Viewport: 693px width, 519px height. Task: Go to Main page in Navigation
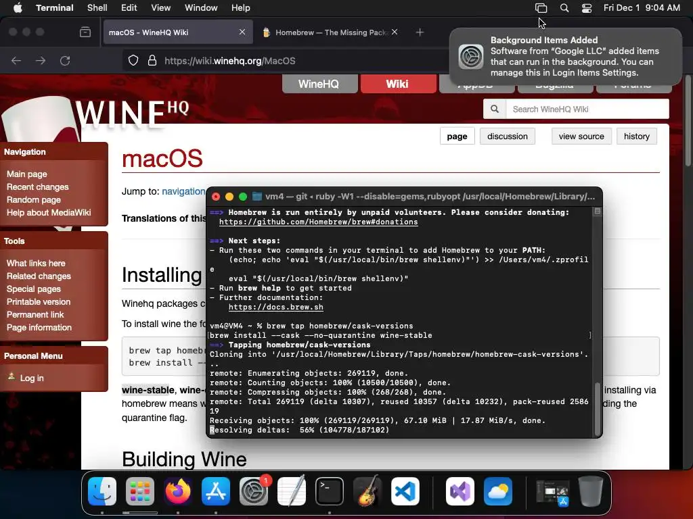[x=26, y=174]
